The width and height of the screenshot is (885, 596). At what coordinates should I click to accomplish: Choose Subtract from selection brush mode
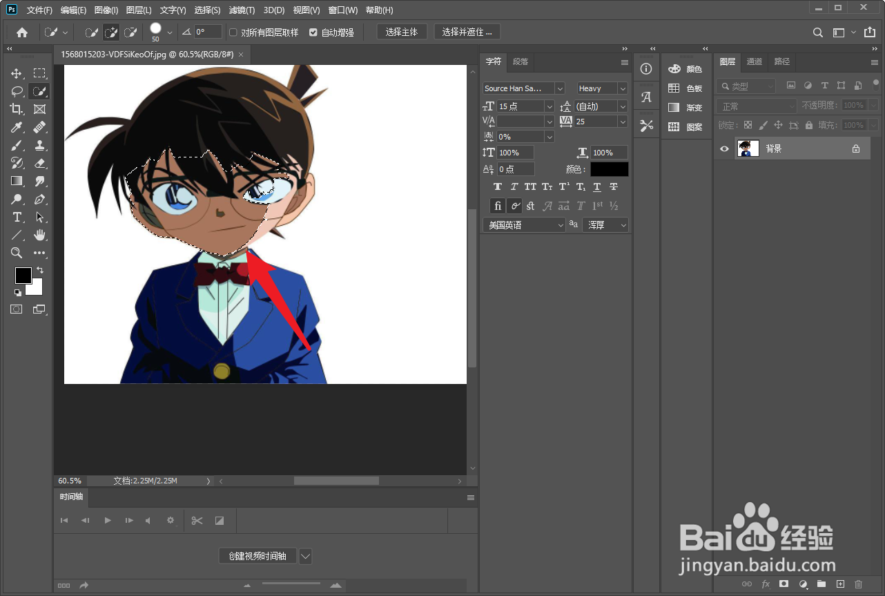130,32
